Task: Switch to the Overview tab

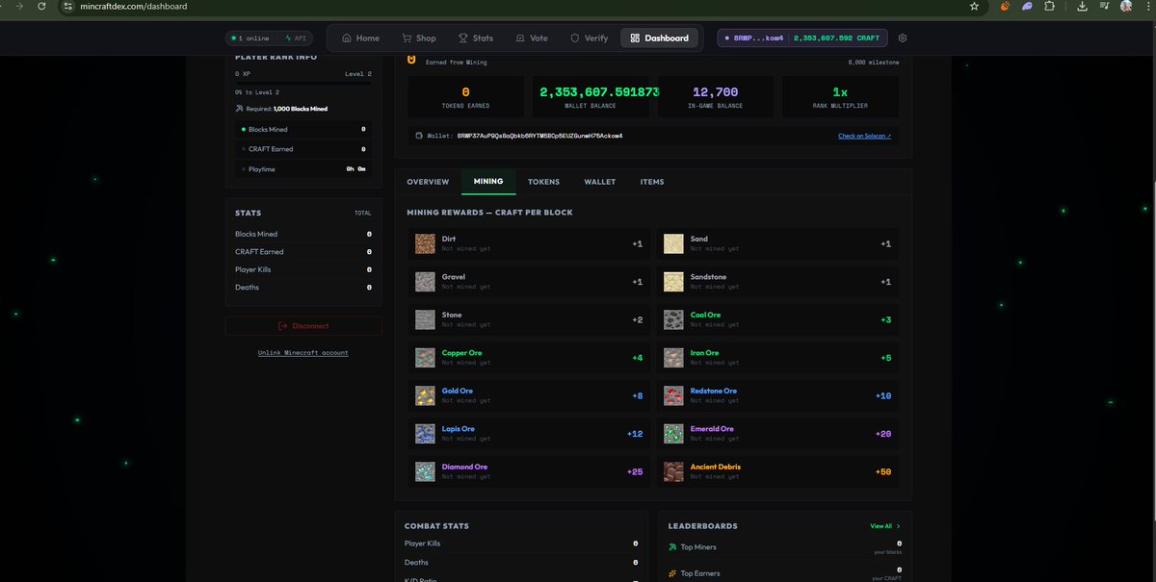Action: point(428,182)
